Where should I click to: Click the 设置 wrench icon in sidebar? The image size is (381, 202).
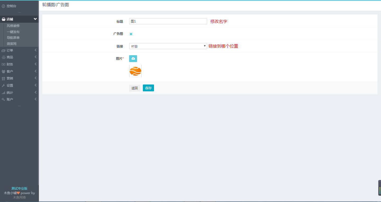click(3, 86)
